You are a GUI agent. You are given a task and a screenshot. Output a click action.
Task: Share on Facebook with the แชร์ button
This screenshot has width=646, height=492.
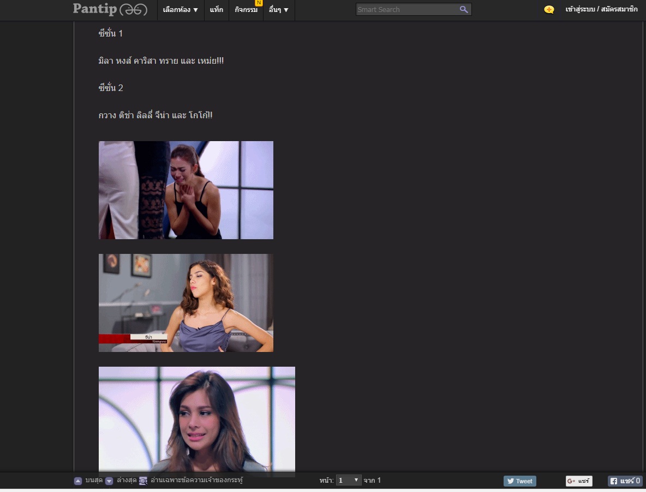coord(625,481)
